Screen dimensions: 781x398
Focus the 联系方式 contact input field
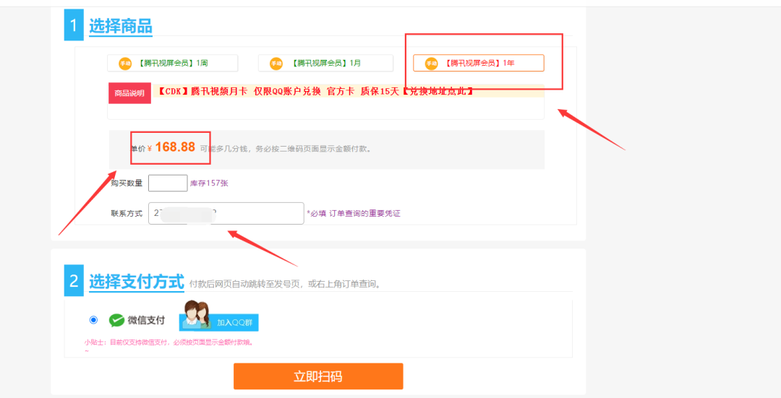click(226, 213)
